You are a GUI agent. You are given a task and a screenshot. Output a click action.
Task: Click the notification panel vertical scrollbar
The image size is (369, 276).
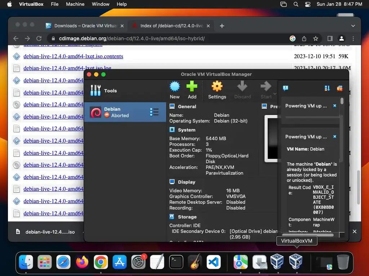tap(342, 101)
